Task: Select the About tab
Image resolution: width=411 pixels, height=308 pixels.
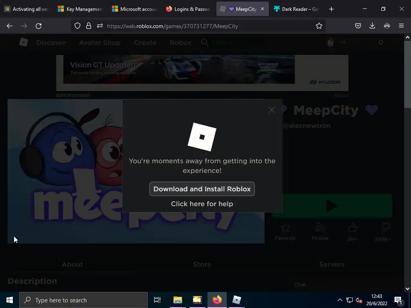Action: [x=72, y=264]
